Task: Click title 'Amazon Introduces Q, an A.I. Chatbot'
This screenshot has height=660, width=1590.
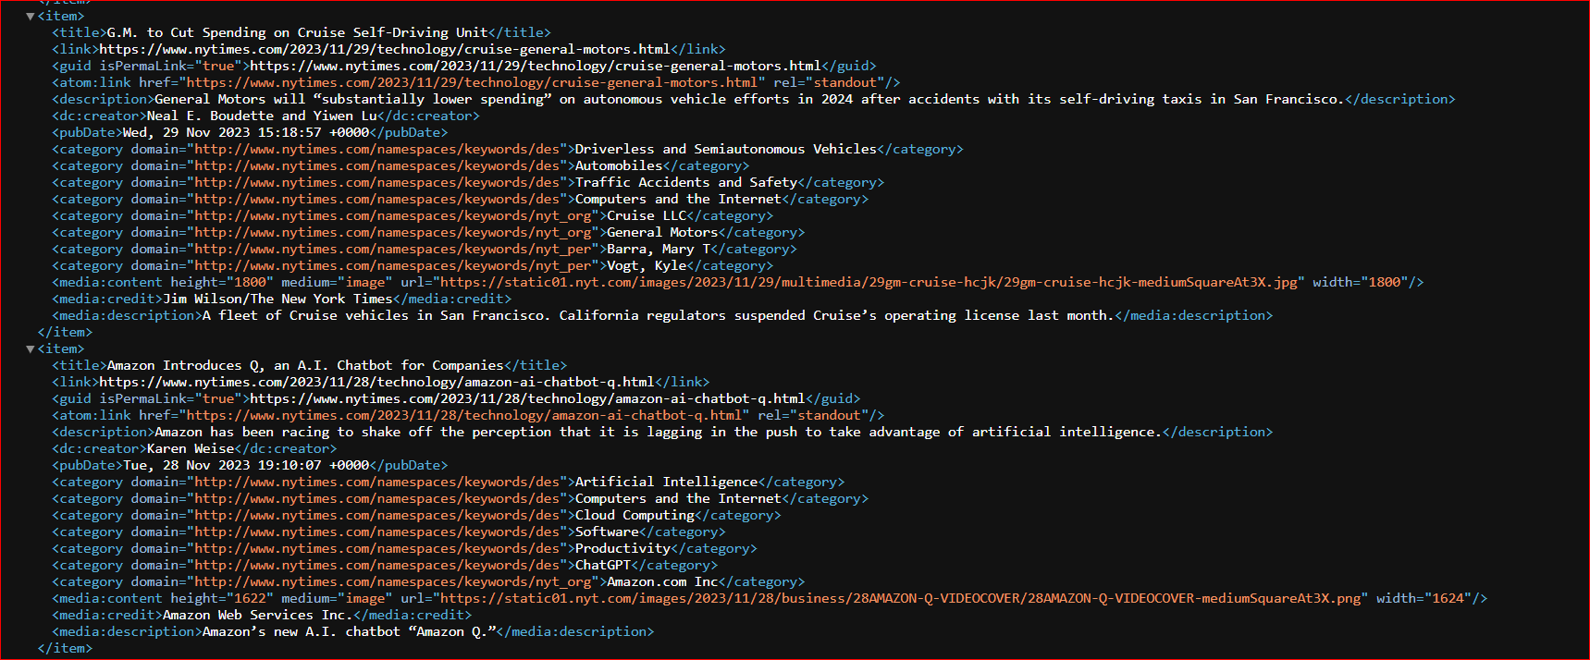Action: pyautogui.click(x=305, y=365)
